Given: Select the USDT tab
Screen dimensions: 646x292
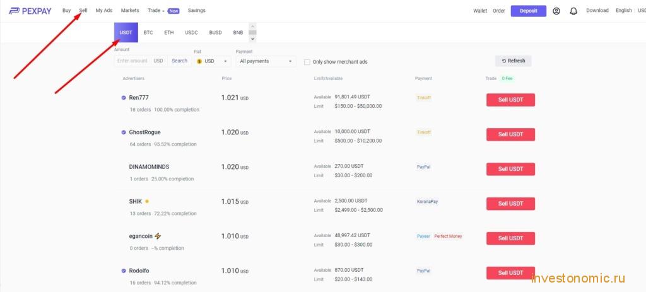Looking at the screenshot, I should [x=126, y=33].
